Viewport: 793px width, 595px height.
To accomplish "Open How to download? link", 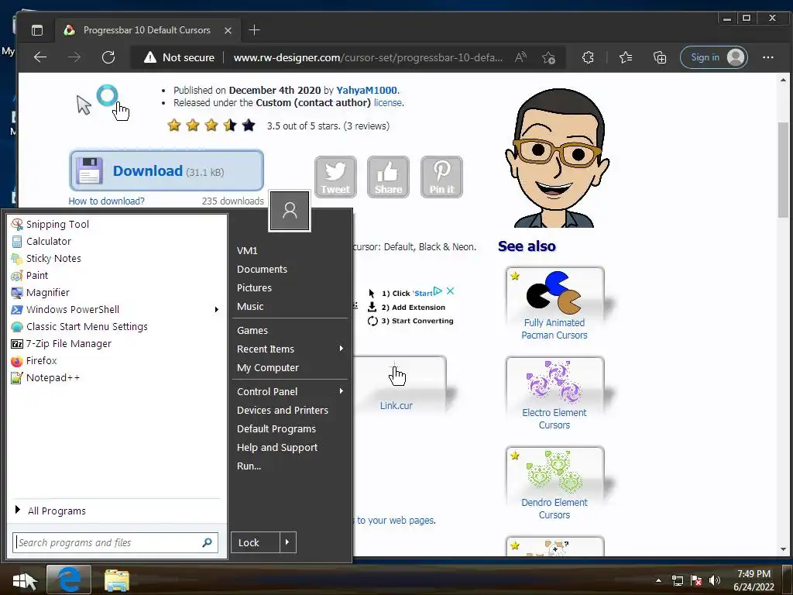I will pyautogui.click(x=106, y=201).
